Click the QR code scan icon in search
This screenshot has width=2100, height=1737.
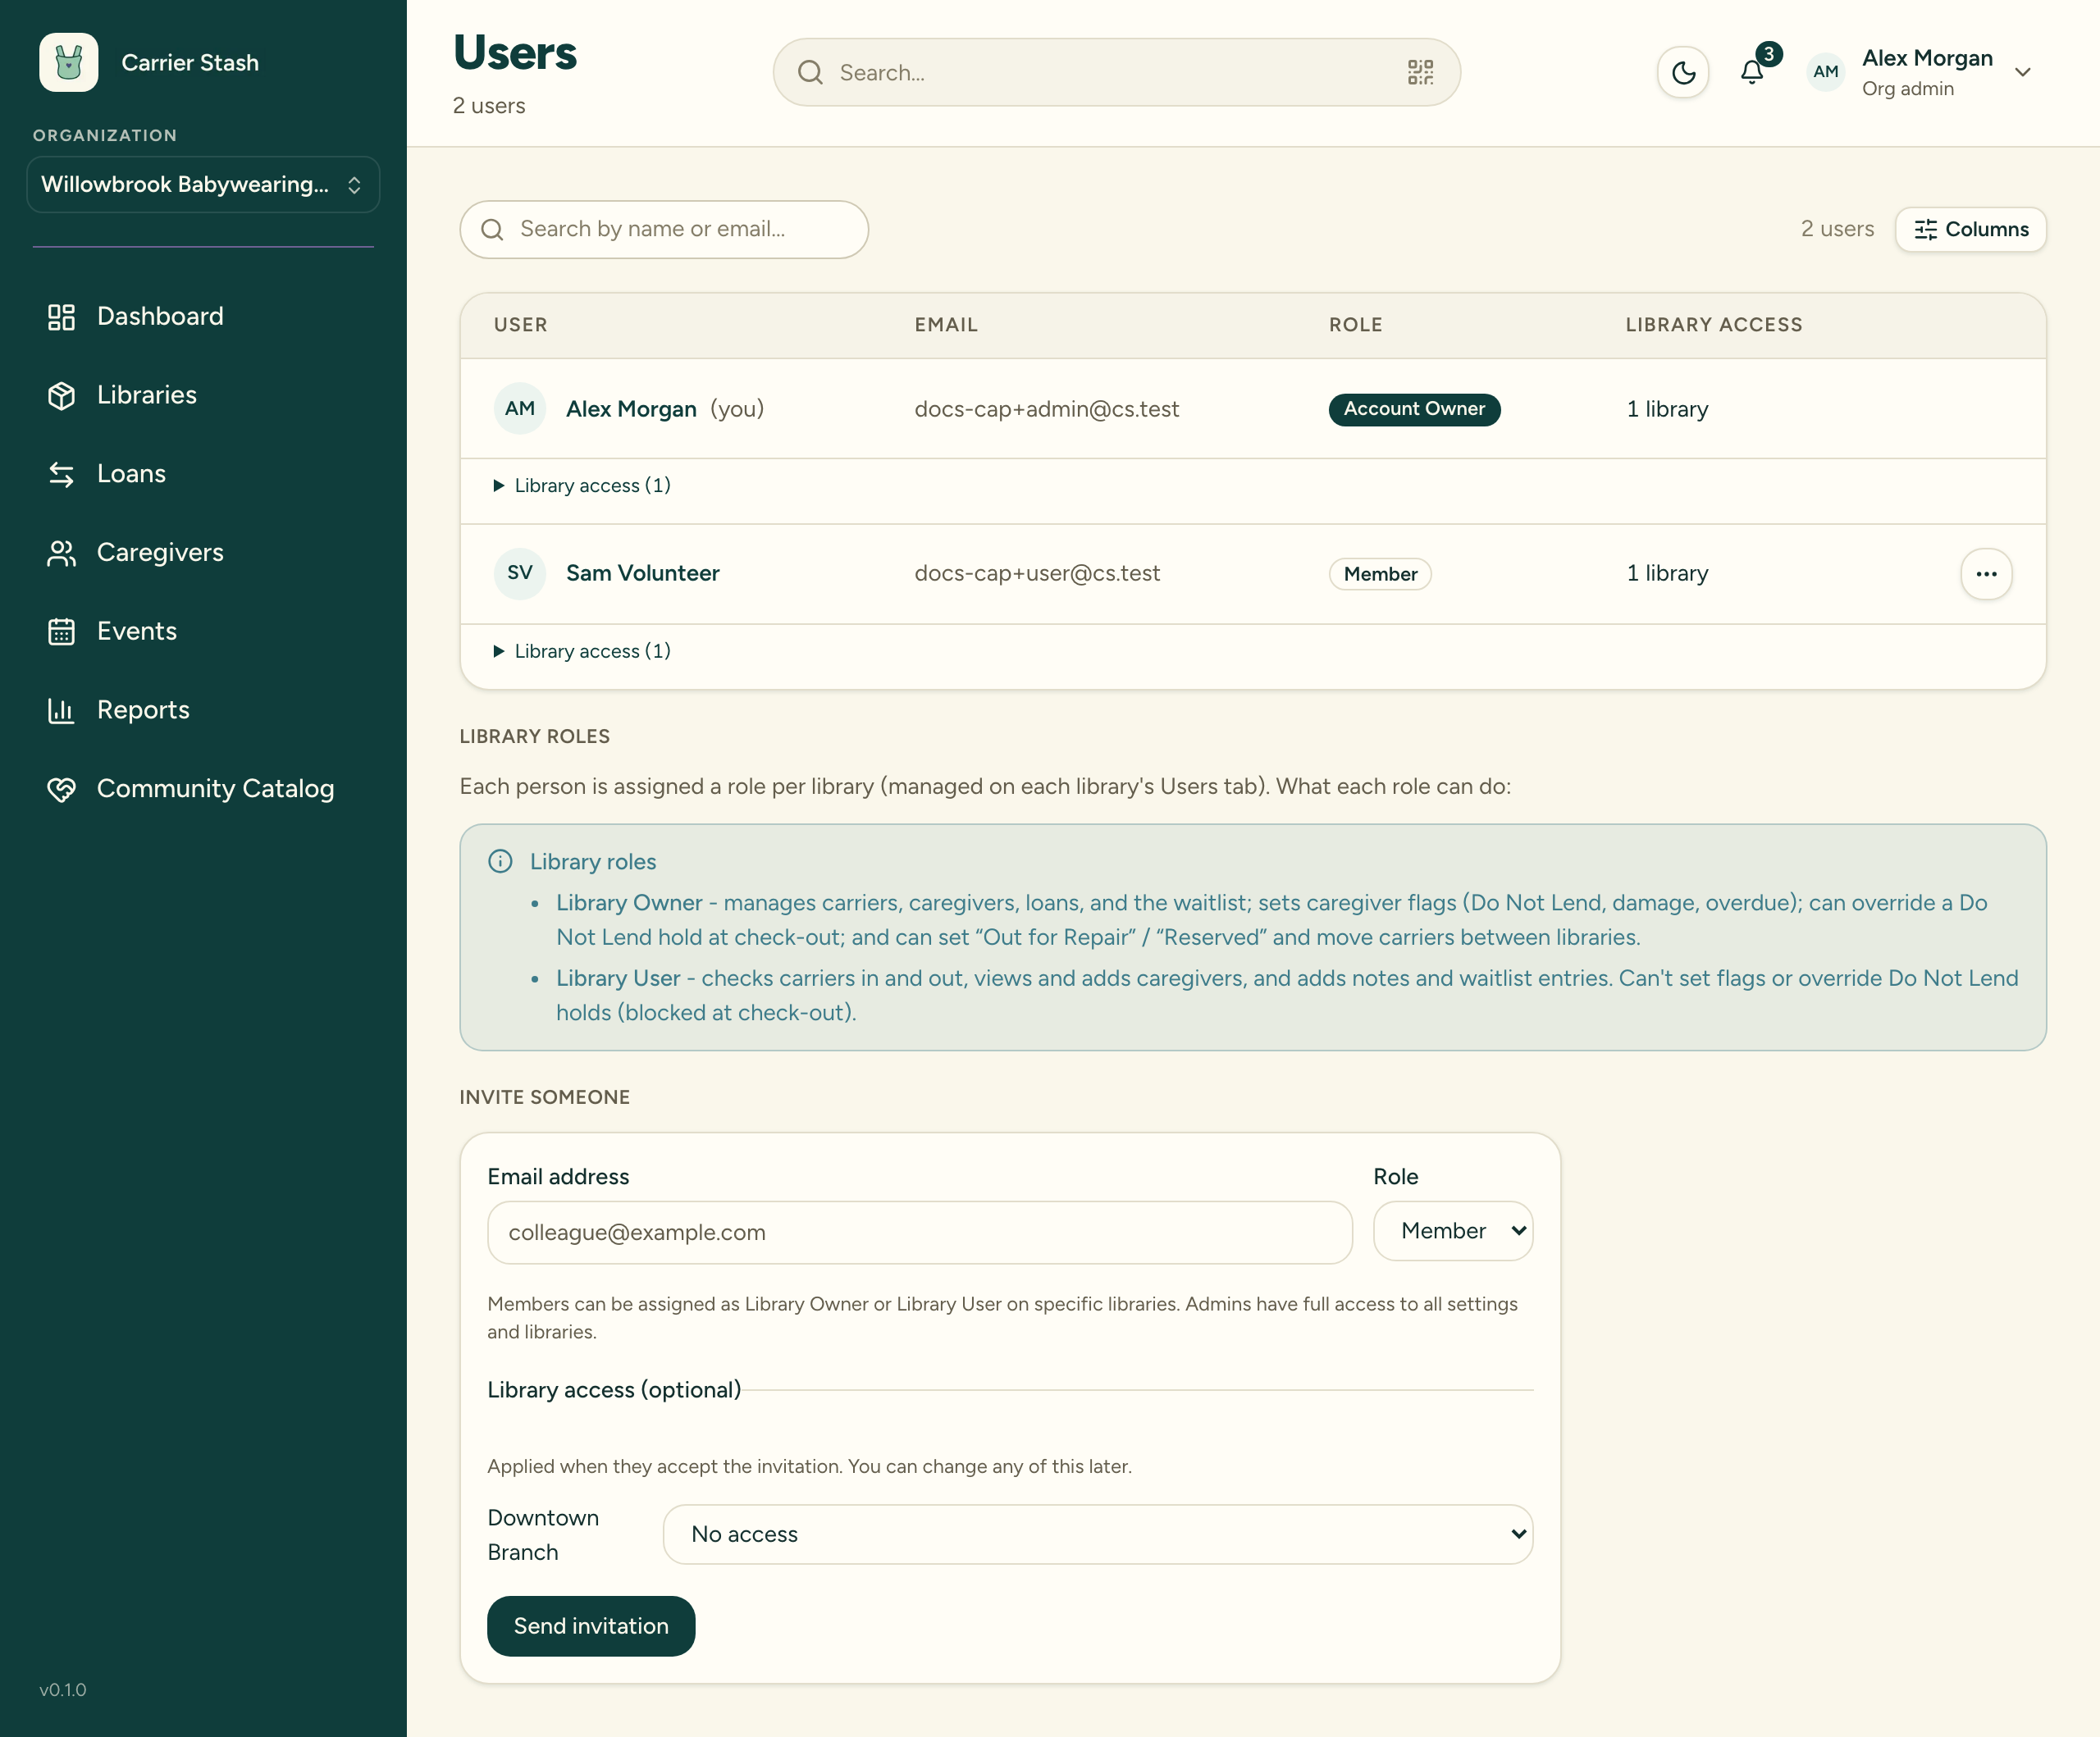point(1420,72)
